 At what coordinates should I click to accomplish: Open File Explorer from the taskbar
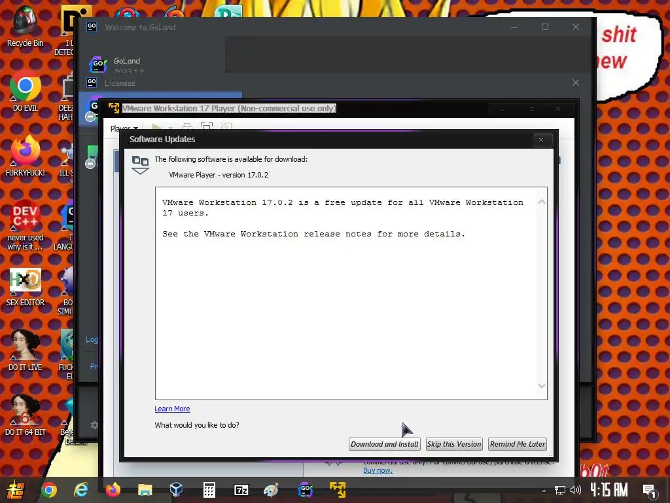[145, 490]
